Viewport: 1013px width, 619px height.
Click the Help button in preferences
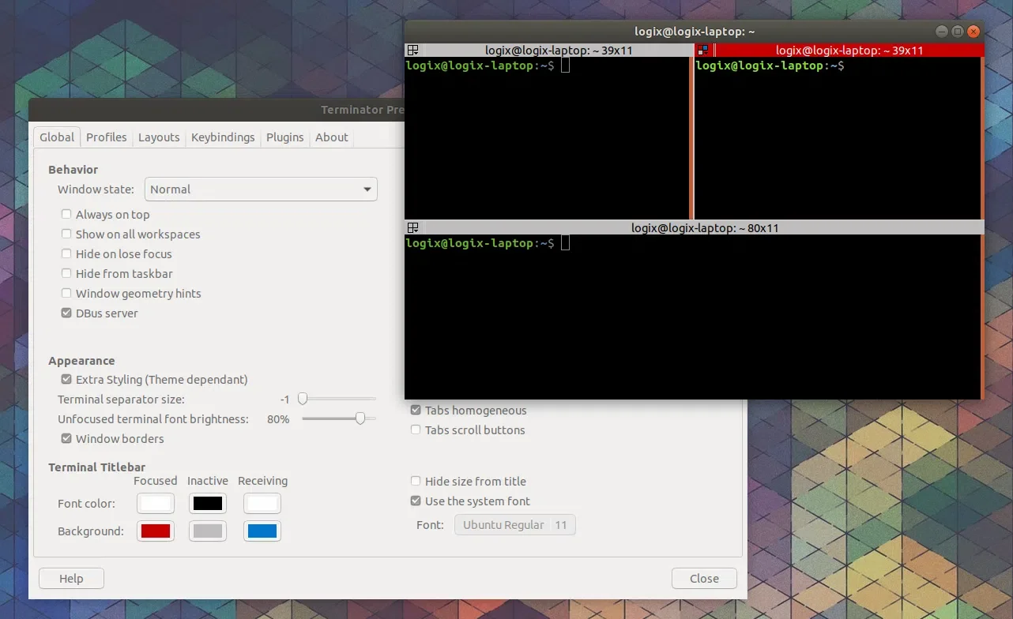point(71,579)
